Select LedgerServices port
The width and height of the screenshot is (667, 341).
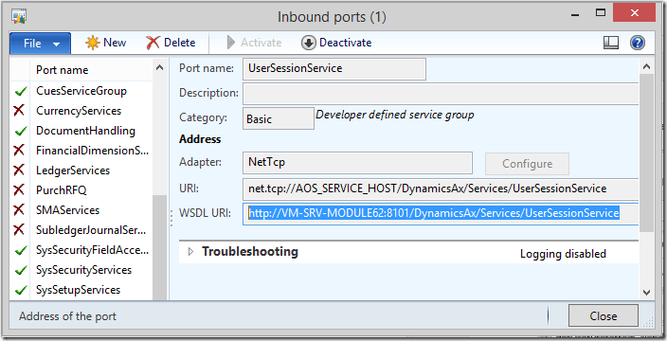(x=73, y=170)
